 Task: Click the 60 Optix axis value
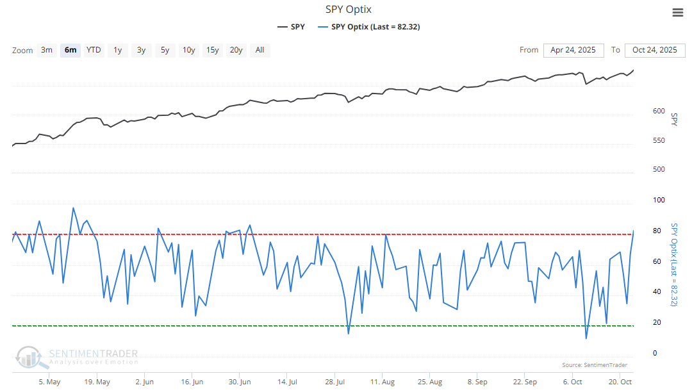coord(657,262)
